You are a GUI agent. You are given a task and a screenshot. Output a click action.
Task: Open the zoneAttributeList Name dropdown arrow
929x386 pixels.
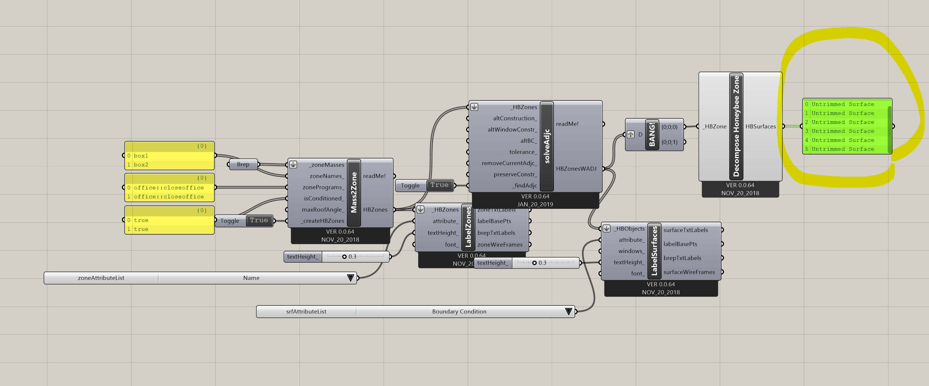point(350,278)
